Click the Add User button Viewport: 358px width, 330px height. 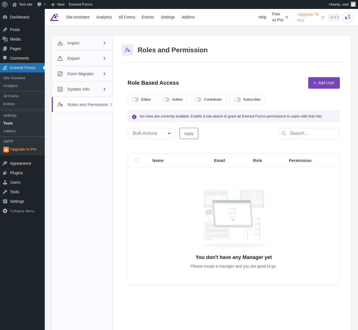pyautogui.click(x=324, y=83)
